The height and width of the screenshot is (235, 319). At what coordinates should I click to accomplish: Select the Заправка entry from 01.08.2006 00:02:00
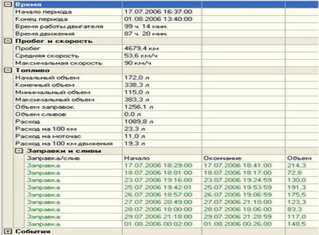(x=172, y=224)
